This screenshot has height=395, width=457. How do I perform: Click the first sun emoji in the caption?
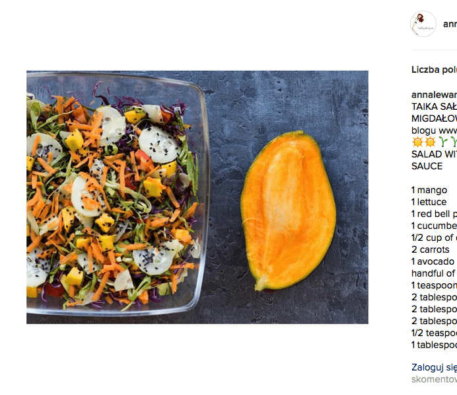417,142
